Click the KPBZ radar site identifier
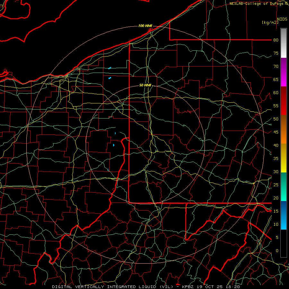289x289 pixels. pyautogui.click(x=188, y=287)
